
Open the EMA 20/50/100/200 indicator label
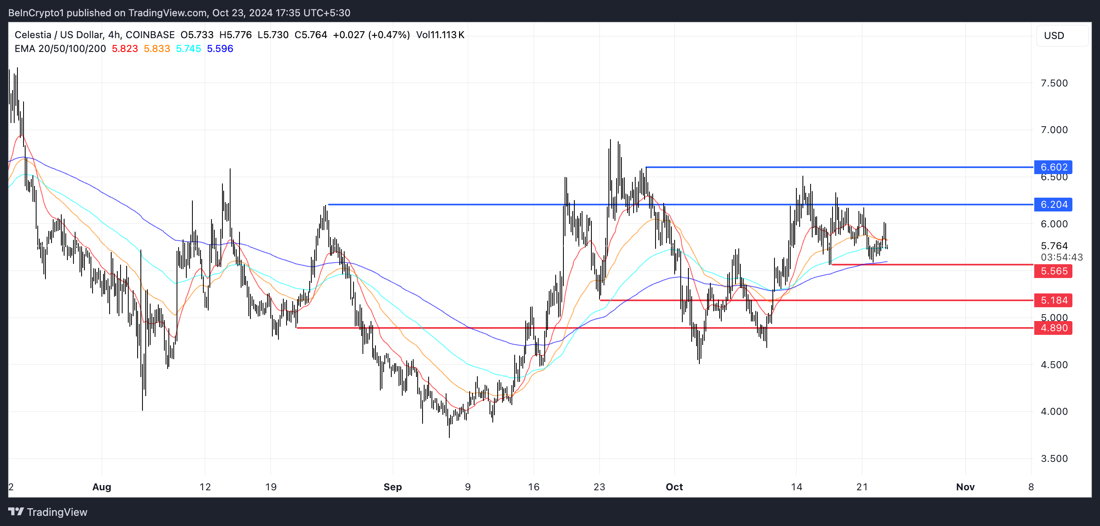click(x=60, y=49)
